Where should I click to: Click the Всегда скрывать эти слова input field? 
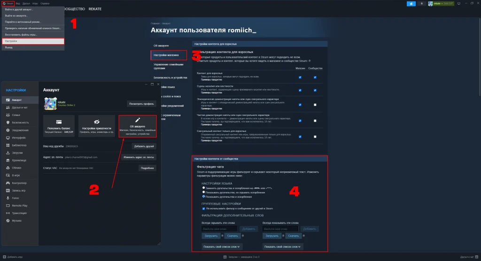click(219, 229)
